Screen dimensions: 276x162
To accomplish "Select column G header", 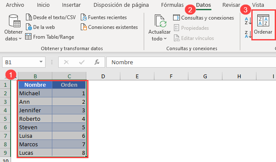I will 205,77.
